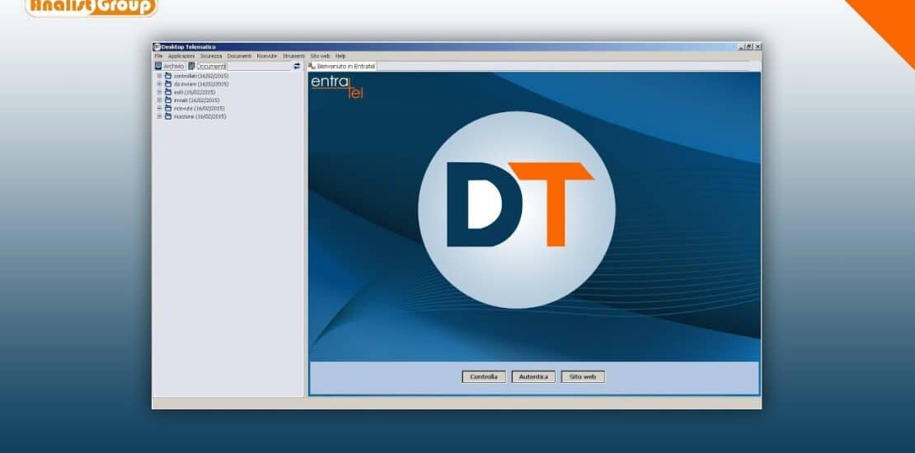Click the large DT logo image

pyautogui.click(x=516, y=209)
